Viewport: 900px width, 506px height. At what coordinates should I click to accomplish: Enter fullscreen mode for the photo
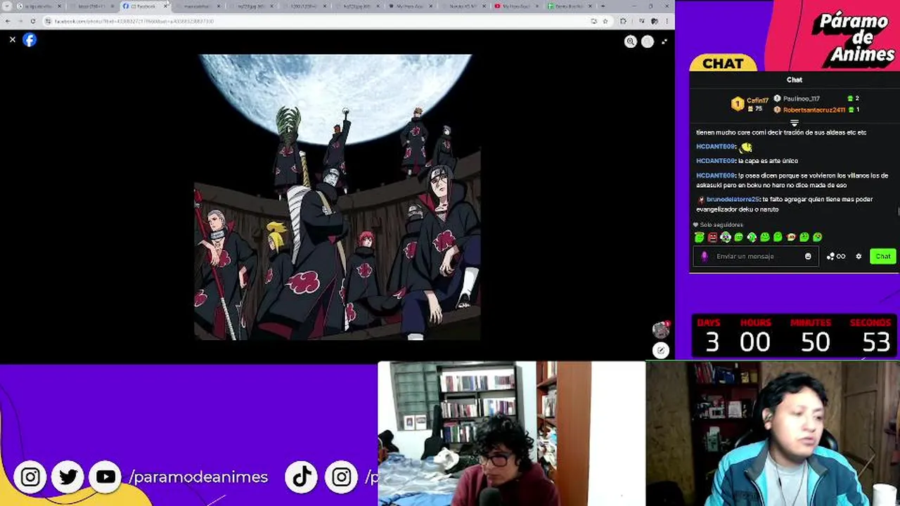(x=664, y=41)
